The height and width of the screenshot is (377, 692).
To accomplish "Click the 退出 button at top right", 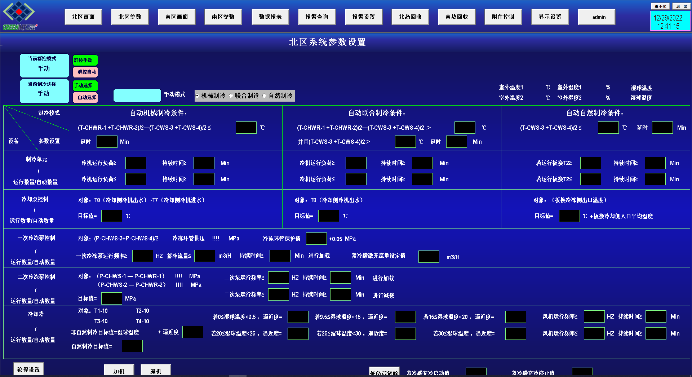I will [x=681, y=6].
